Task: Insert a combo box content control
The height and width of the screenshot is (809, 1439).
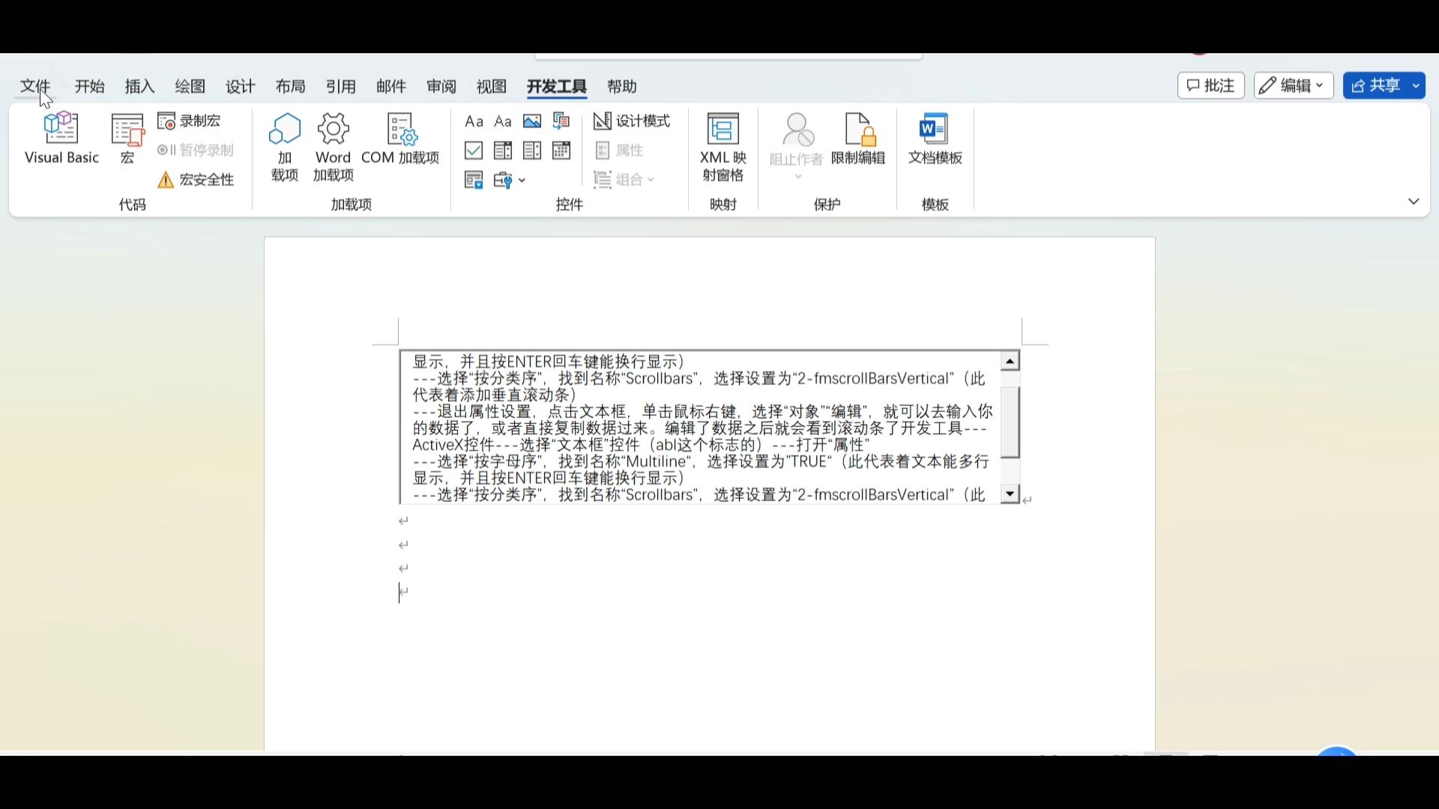Action: (503, 151)
